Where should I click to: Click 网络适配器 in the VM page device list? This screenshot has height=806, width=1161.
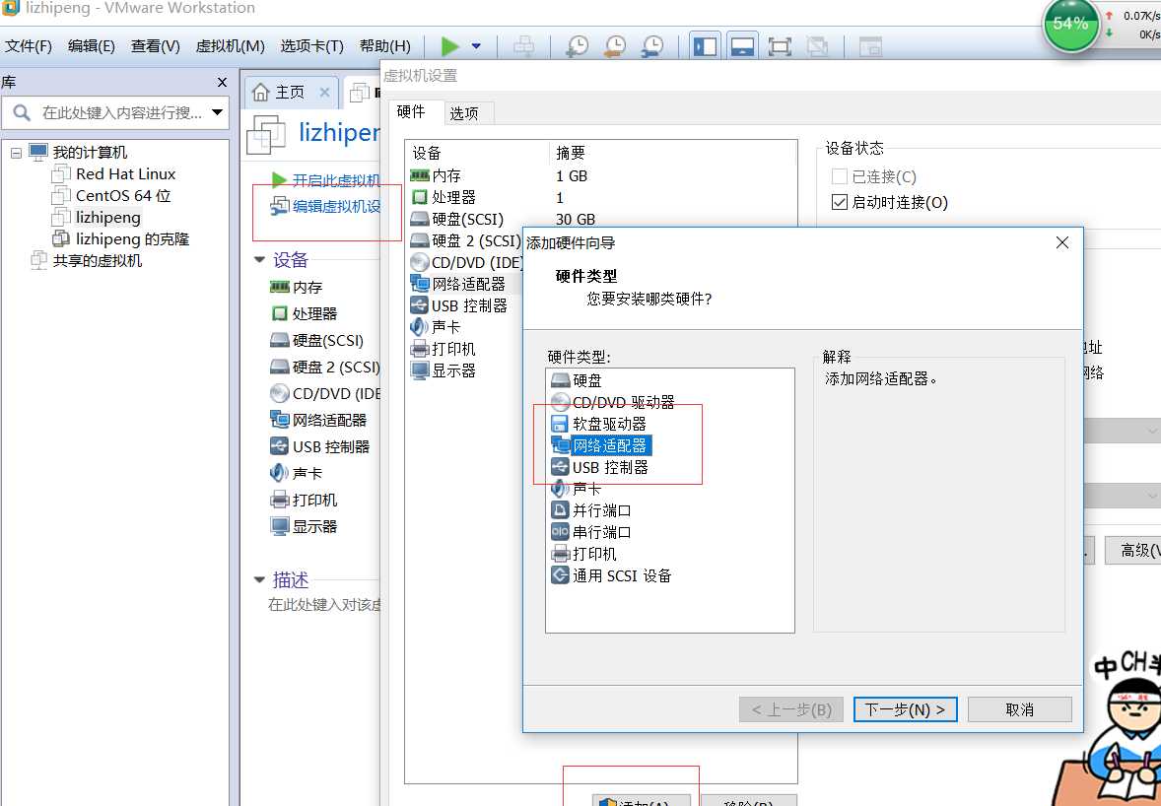(318, 421)
